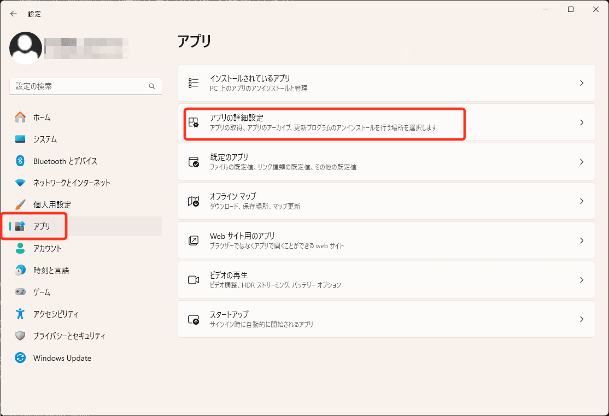The width and height of the screenshot is (609, 416).
Task: Open the 既定のアプリ settings icon
Action: tap(192, 161)
